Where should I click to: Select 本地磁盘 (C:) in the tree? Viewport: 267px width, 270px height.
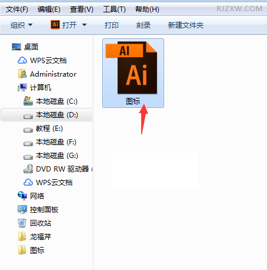(56, 101)
